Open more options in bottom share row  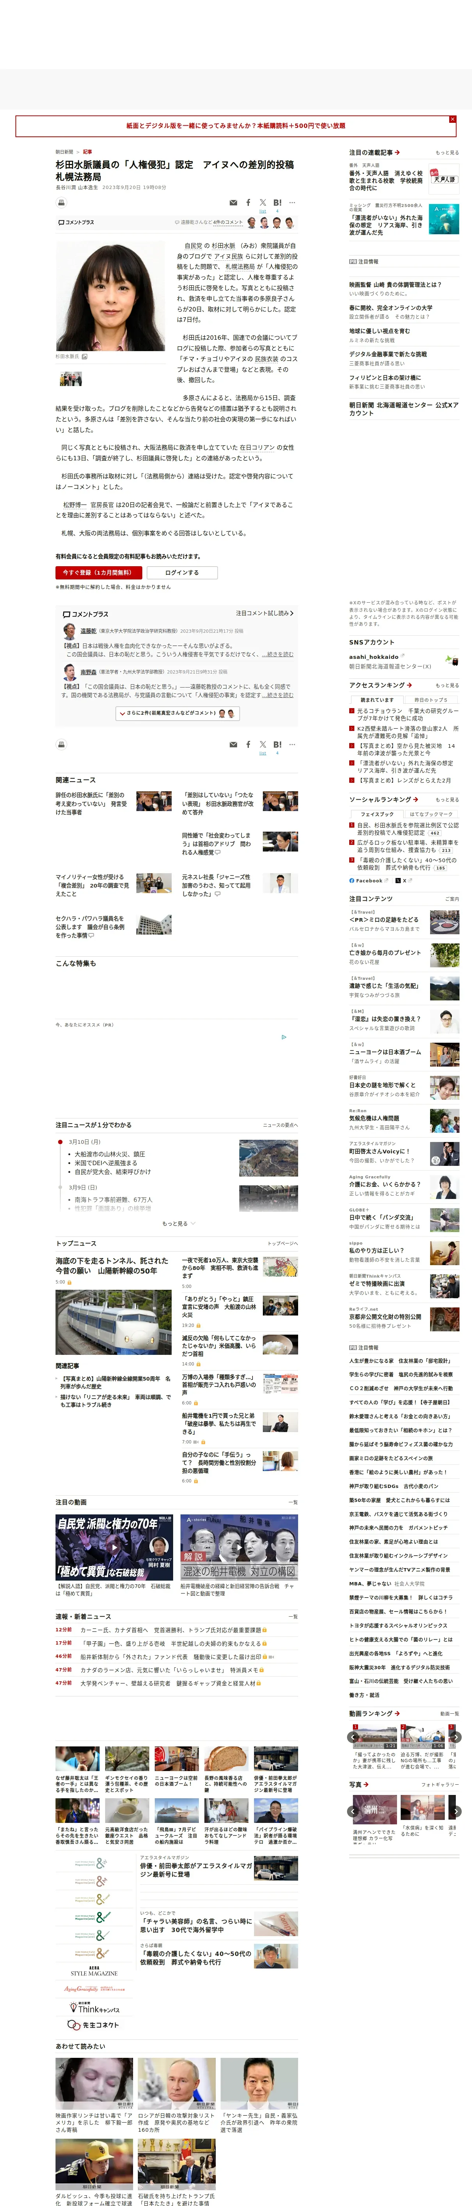(292, 745)
